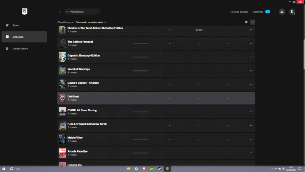Open the Carrinho shopping cart
This screenshot has width=305, height=172.
click(x=261, y=12)
